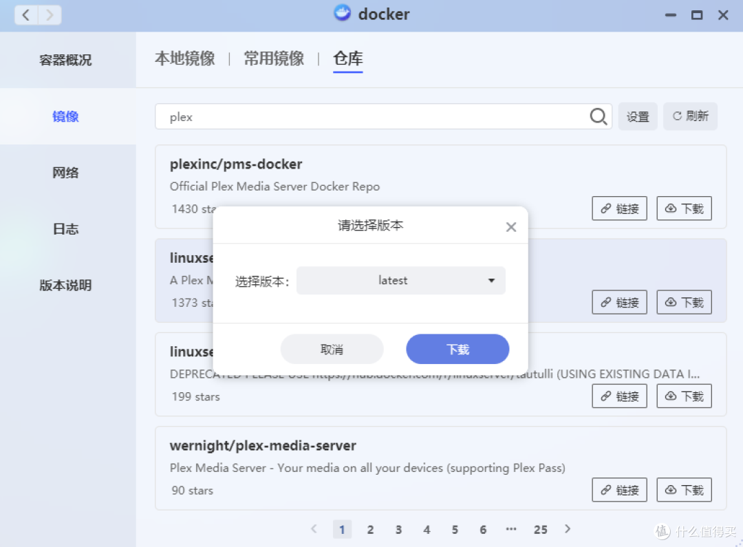Open 链接 for plexinc/pms-docker
The width and height of the screenshot is (743, 547).
tap(619, 208)
